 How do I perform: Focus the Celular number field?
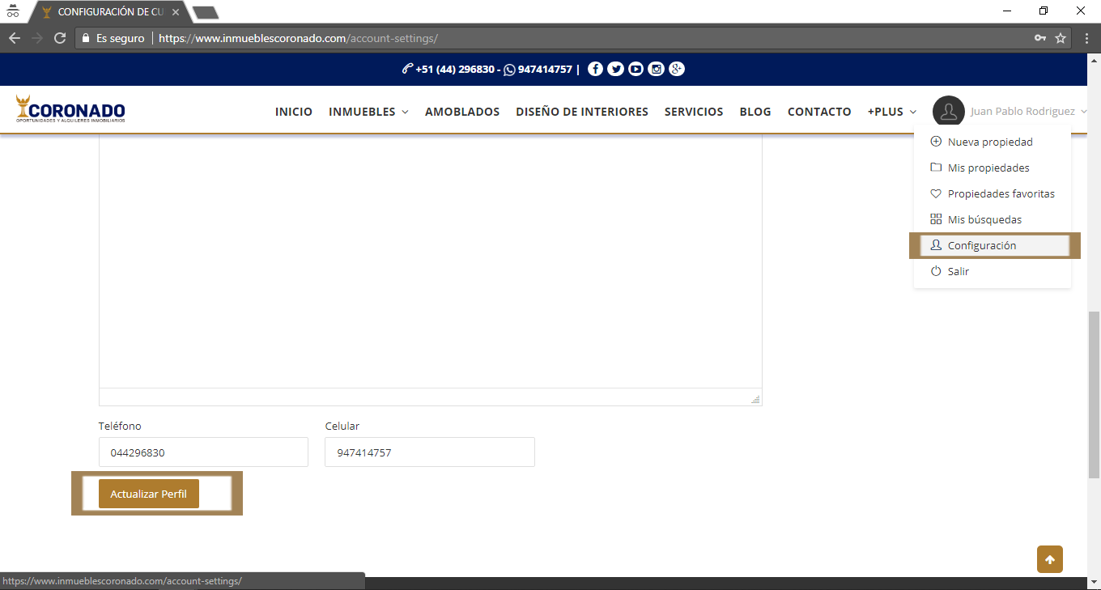coord(429,452)
